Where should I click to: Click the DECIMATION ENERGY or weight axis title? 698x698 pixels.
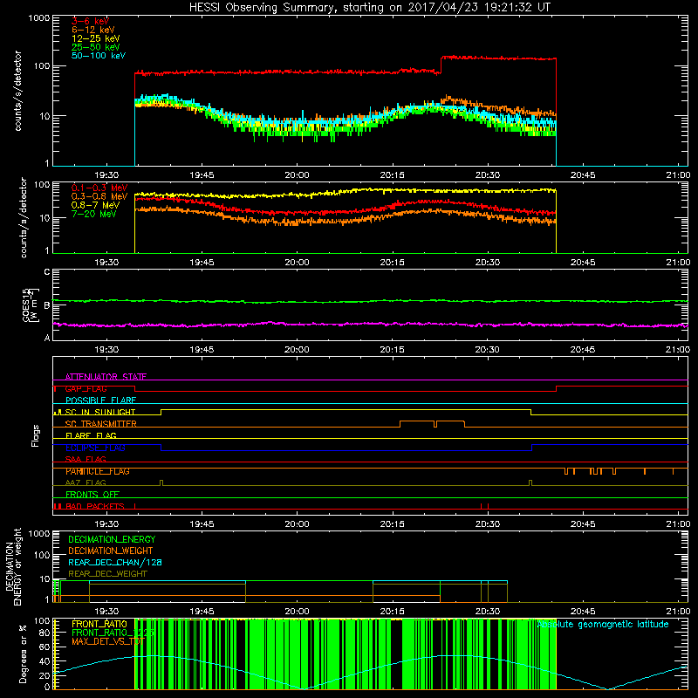point(13,566)
